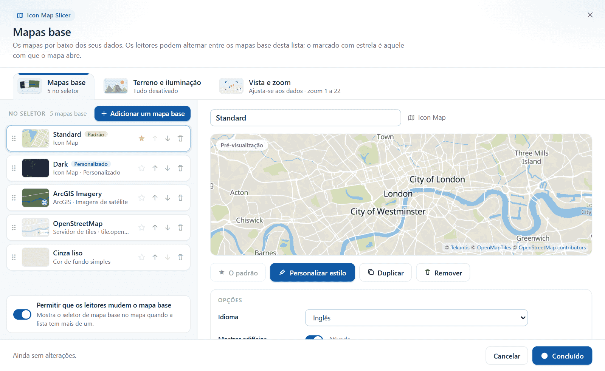Grab the drag handle of Dark row
605x371 pixels.
[x=14, y=168]
